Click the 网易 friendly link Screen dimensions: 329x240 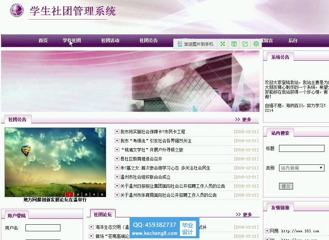point(274,231)
